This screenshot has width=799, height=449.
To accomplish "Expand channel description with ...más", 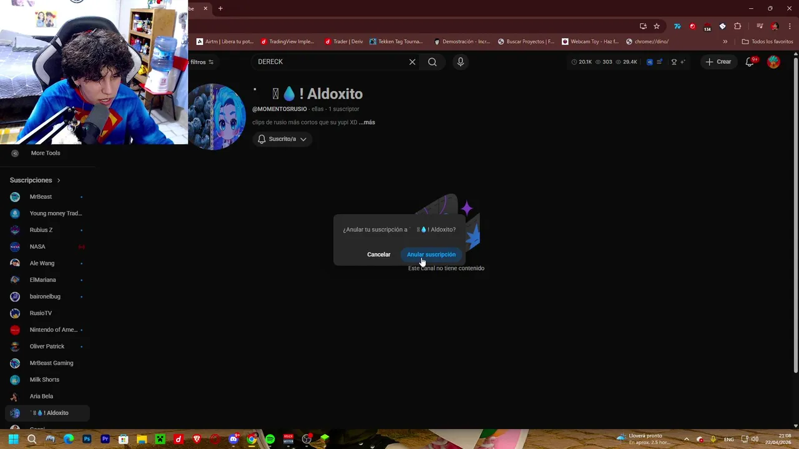I will pos(367,122).
